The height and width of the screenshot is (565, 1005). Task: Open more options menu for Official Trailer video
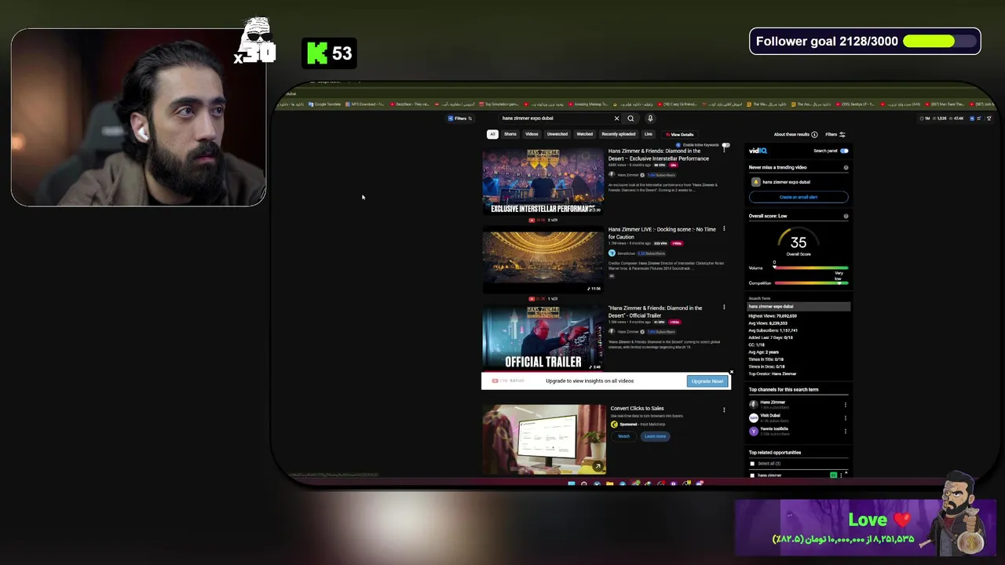[724, 308]
